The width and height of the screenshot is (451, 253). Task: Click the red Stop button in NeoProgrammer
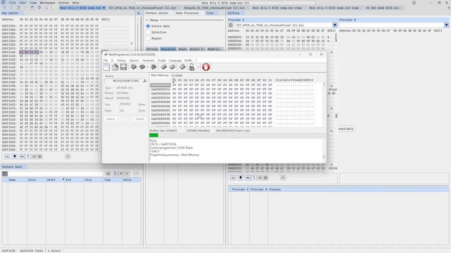pyautogui.click(x=206, y=67)
